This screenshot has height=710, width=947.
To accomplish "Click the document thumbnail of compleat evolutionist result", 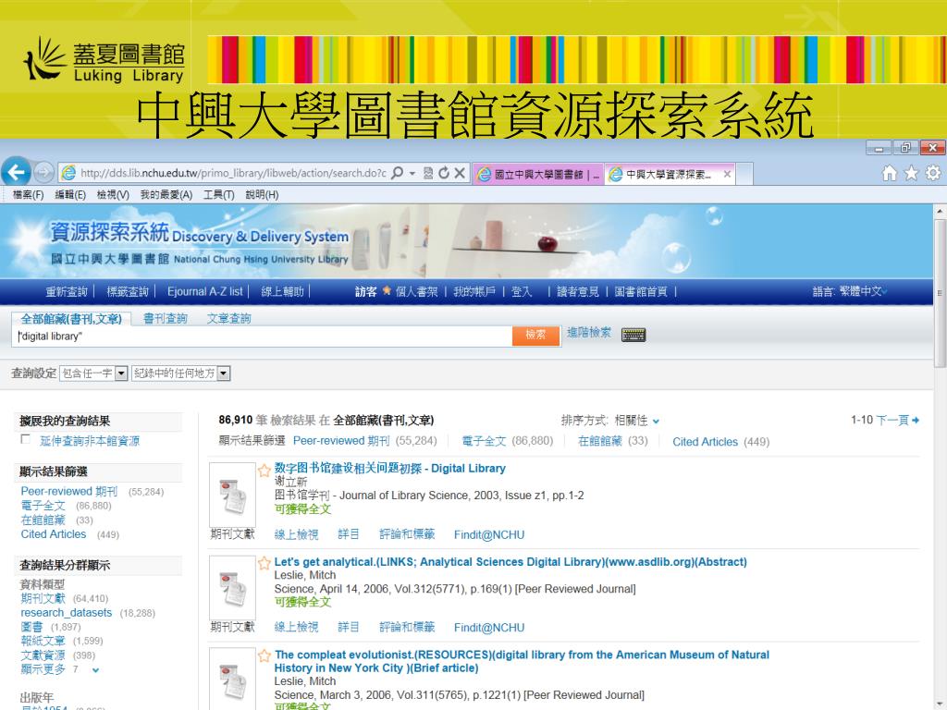I will (232, 679).
